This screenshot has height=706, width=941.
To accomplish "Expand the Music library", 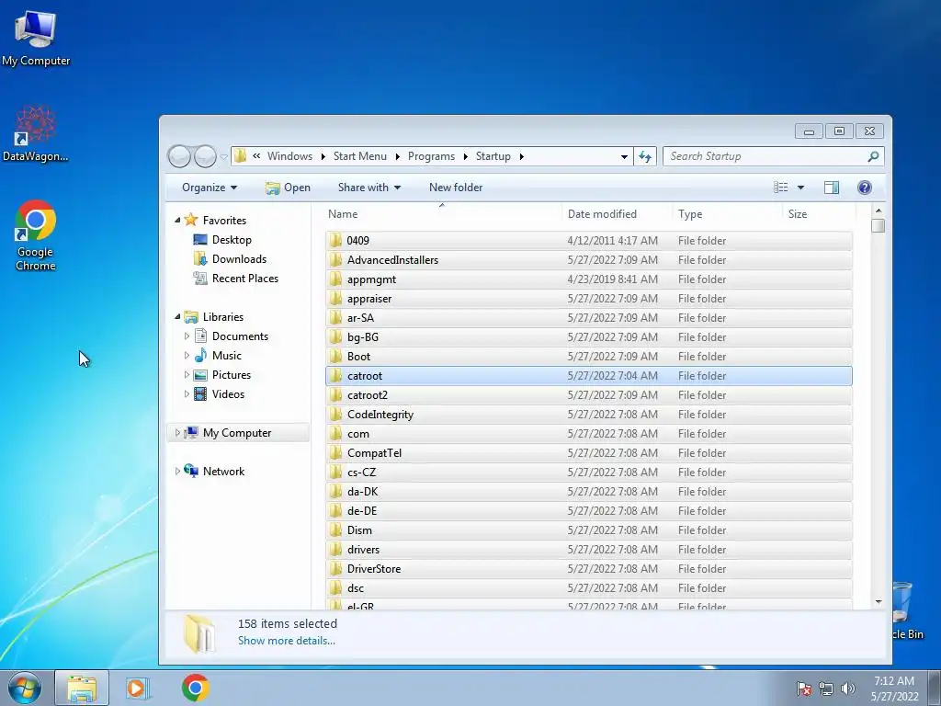I will pos(187,356).
